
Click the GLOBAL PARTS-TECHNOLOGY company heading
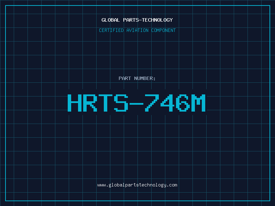tap(137, 20)
